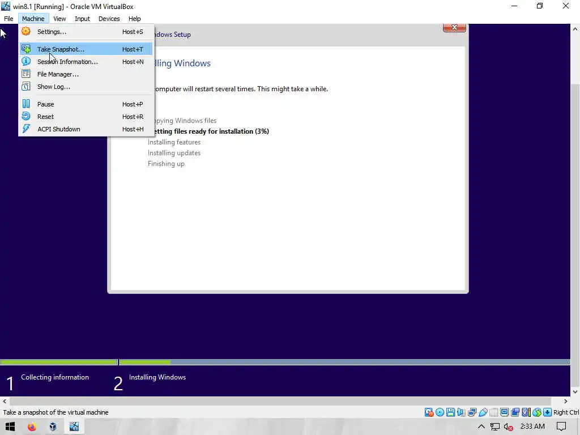
Task: Click the USB devices status icon
Action: 483,412
